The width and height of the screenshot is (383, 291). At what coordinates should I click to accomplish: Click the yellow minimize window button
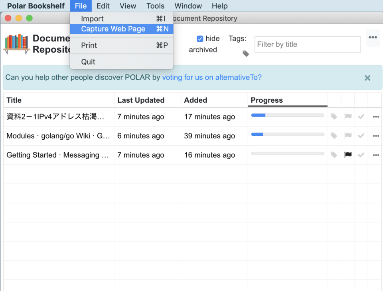coord(19,18)
